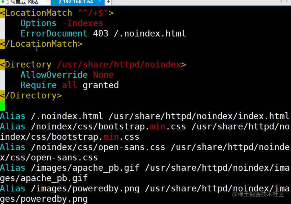Click the closing /LocationMatch tag
Image resolution: width=291 pixels, height=204 pixels.
click(x=41, y=44)
